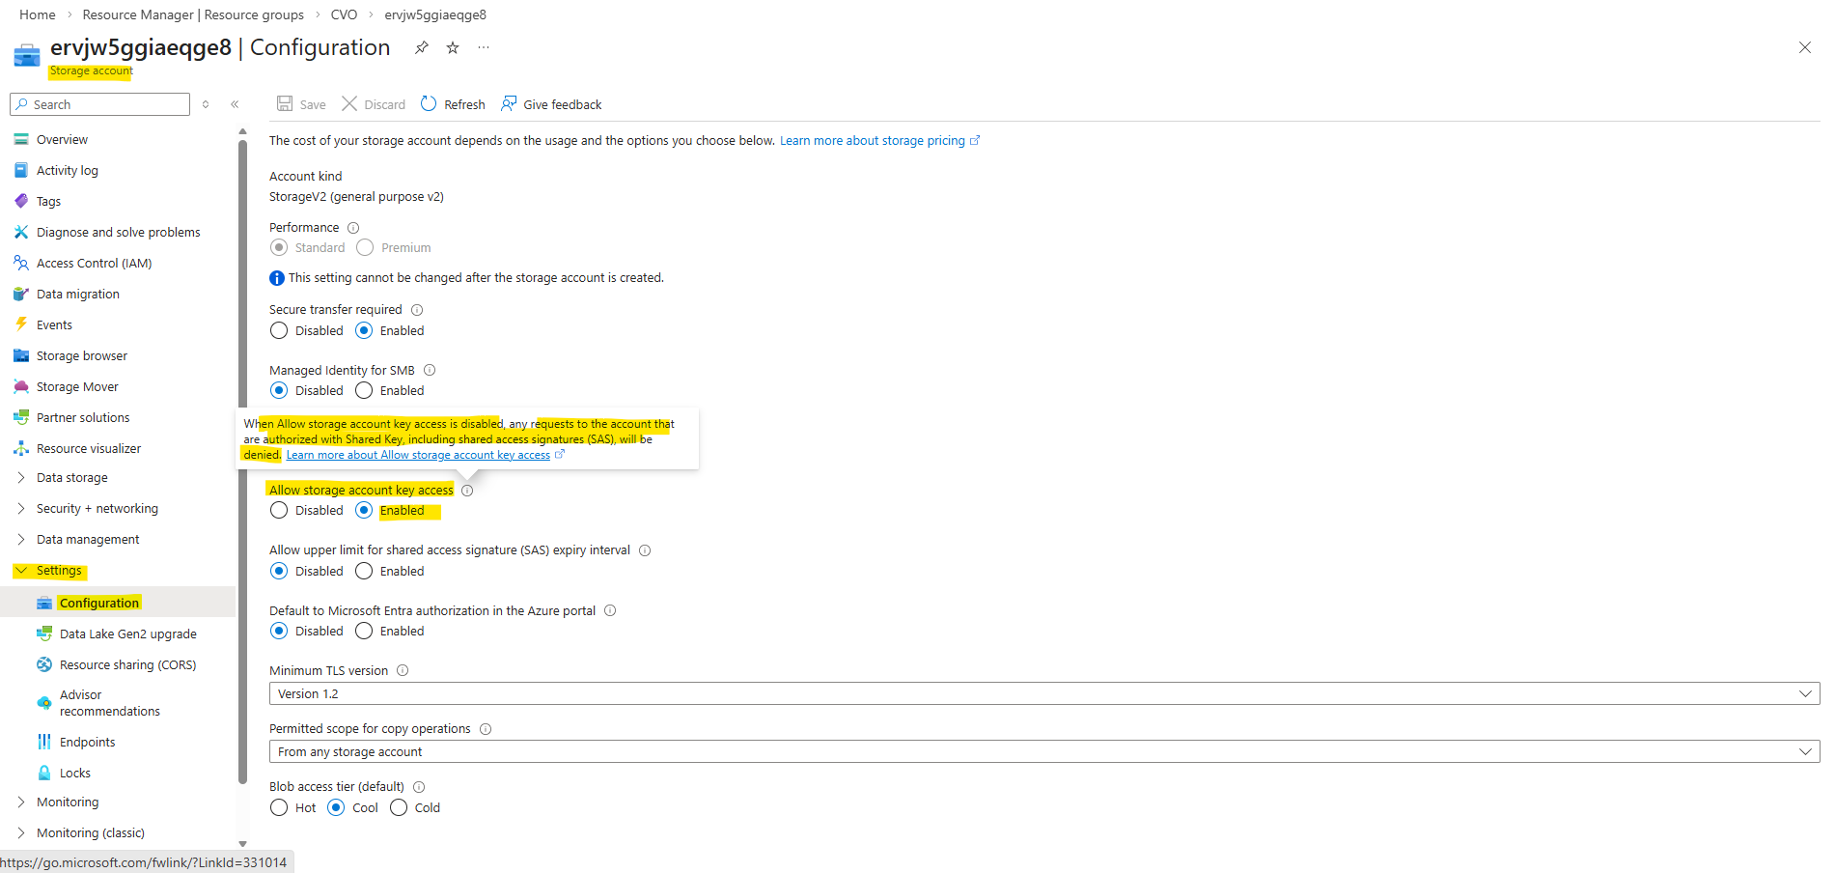The width and height of the screenshot is (1835, 873).
Task: Click info icon beside Allow storage account key access
Action: pyautogui.click(x=467, y=491)
